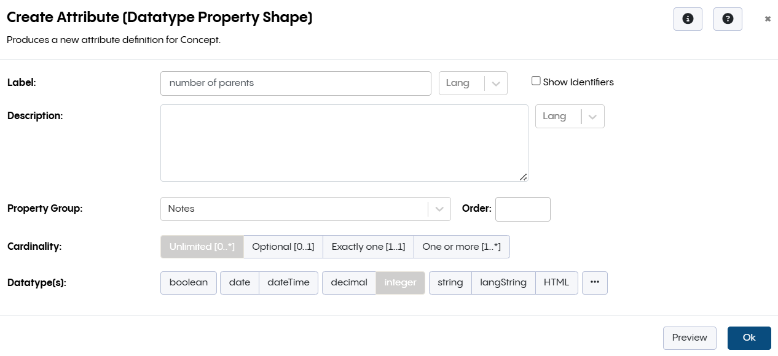Toggle the string datatype
Viewport: 778px width, 356px height.
[x=450, y=282]
